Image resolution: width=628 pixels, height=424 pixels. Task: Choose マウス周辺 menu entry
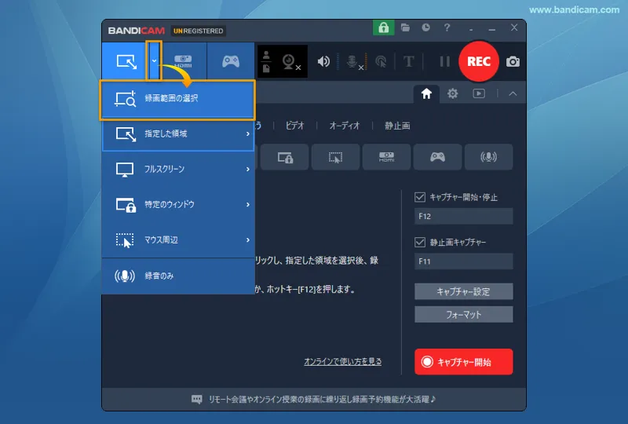click(178, 239)
